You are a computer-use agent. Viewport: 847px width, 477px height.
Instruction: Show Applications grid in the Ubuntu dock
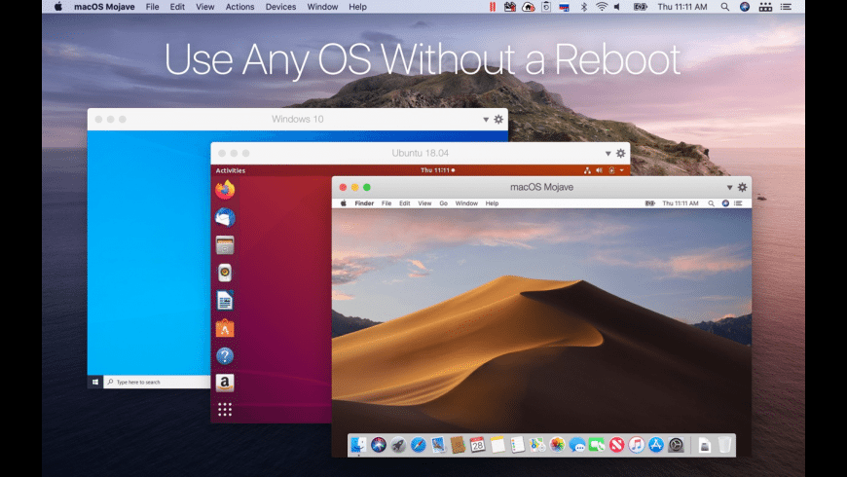pyautogui.click(x=225, y=410)
